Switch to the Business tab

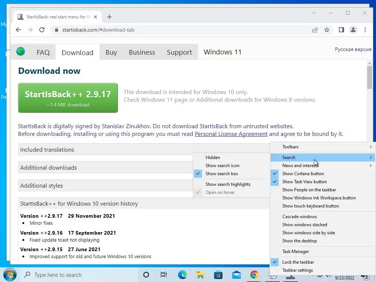(142, 52)
